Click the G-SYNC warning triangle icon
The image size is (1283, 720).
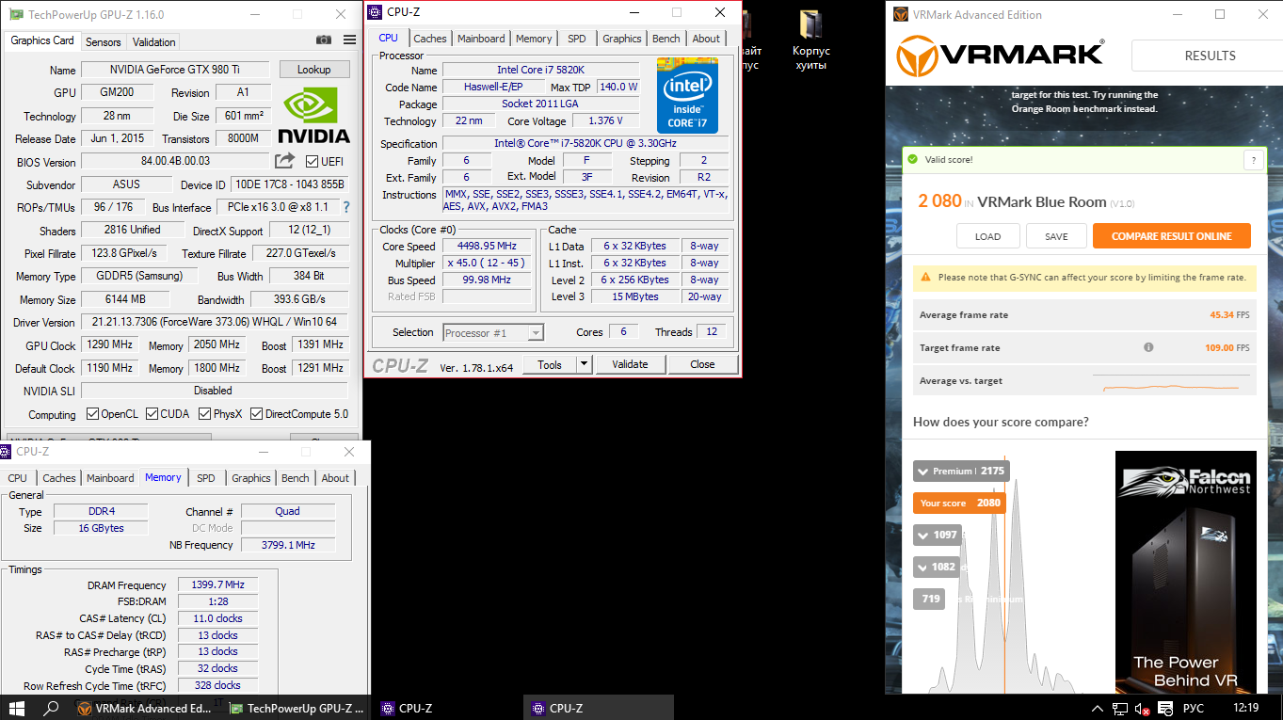pos(926,278)
